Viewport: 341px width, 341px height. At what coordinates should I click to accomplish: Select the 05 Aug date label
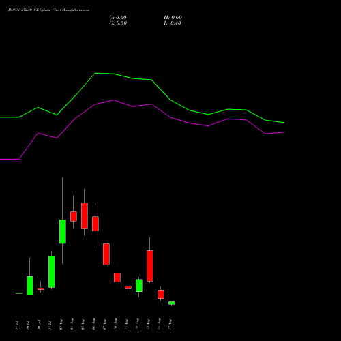pos(83,325)
